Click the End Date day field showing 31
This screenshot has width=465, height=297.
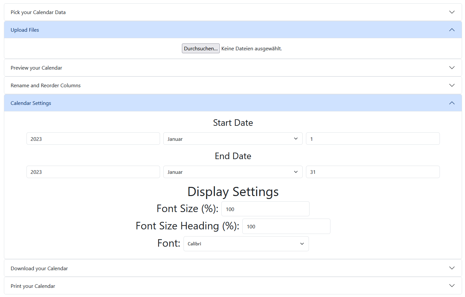373,172
